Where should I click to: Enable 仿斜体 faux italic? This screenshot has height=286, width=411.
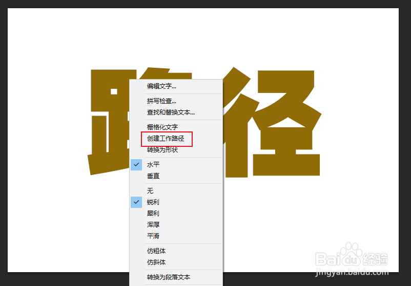176,262
